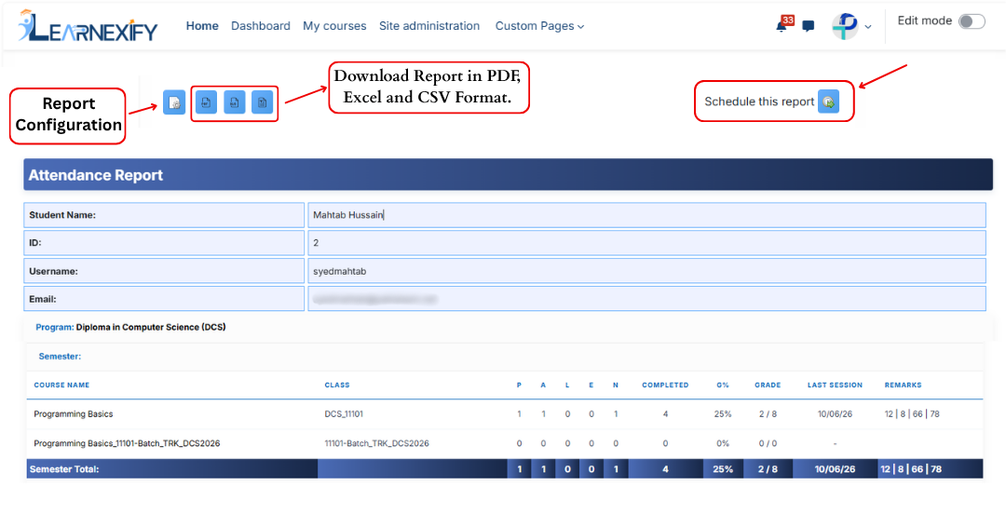Select Programming Basics_11101-Batch_TRK_DCS2026 course name

[127, 443]
